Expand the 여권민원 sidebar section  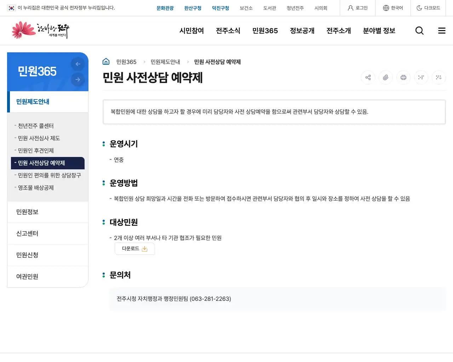[x=48, y=277]
